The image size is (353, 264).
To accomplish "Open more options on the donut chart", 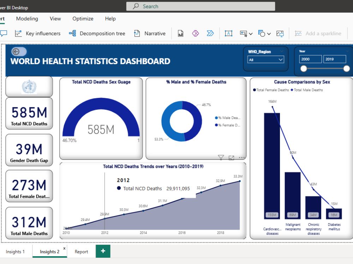I will coord(241,158).
